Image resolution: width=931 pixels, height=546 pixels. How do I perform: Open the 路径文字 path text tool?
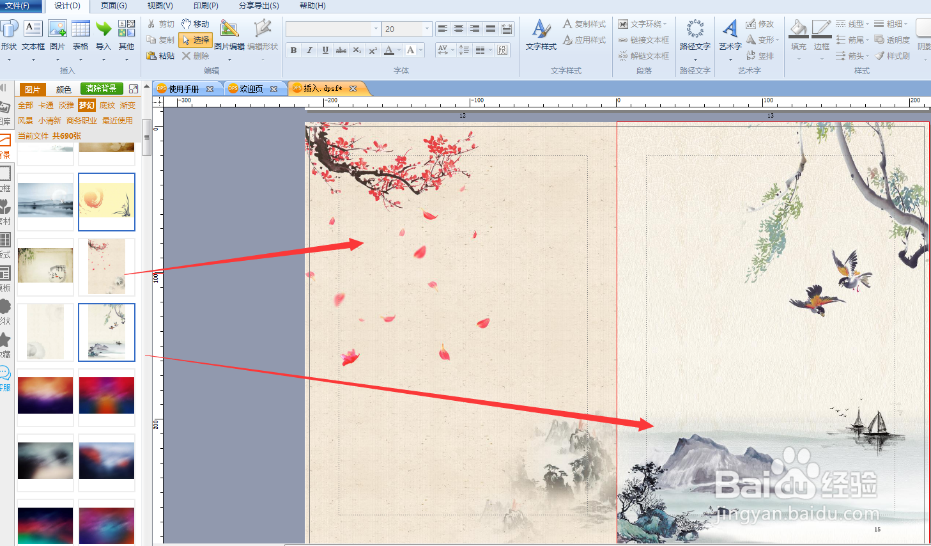(x=695, y=29)
